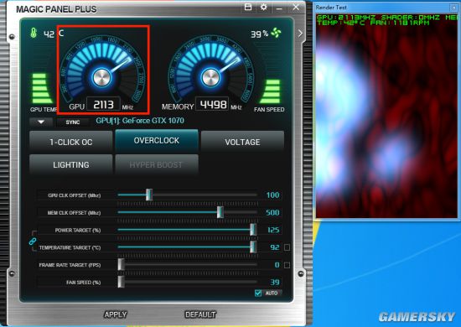The width and height of the screenshot is (461, 327).
Task: Click the MEMORY clock gauge dial
Action: [210, 70]
